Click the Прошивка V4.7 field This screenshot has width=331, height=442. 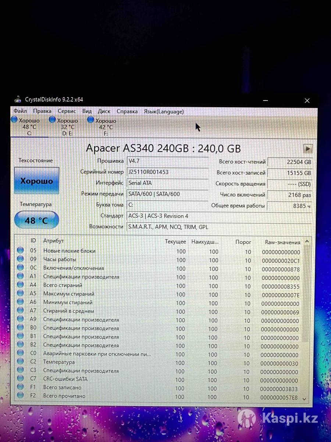pos(167,161)
